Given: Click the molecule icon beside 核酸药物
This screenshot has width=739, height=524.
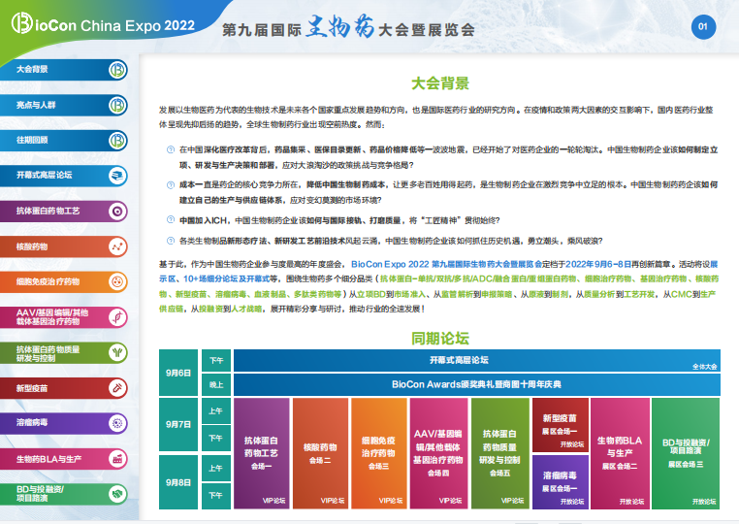Looking at the screenshot, I should [x=116, y=246].
